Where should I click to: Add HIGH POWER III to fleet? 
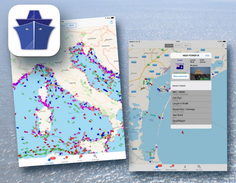point(207,56)
